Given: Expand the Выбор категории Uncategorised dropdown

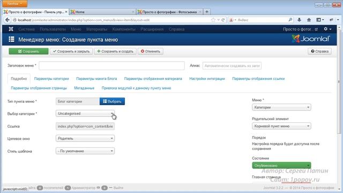Looking at the screenshot, I should [85, 113].
